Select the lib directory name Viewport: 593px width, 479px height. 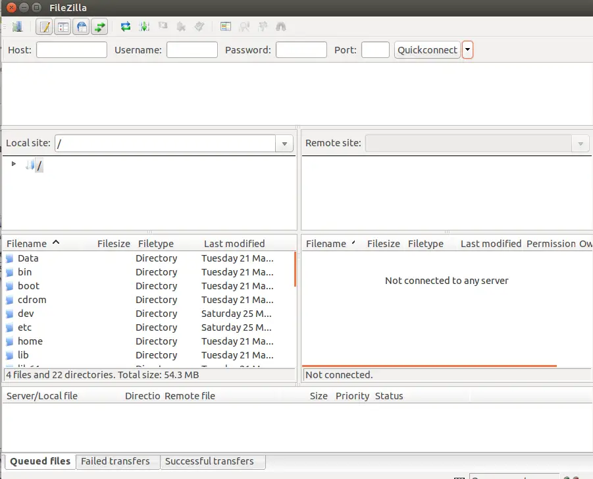pyautogui.click(x=23, y=355)
